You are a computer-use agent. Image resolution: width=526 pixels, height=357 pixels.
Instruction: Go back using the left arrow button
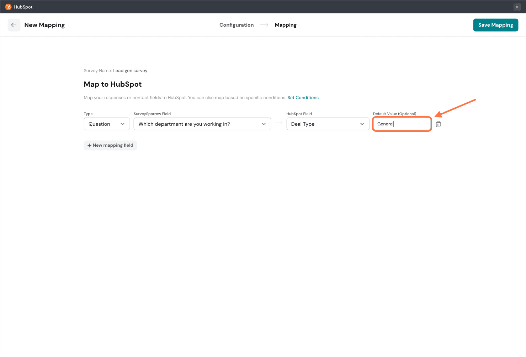pyautogui.click(x=14, y=25)
